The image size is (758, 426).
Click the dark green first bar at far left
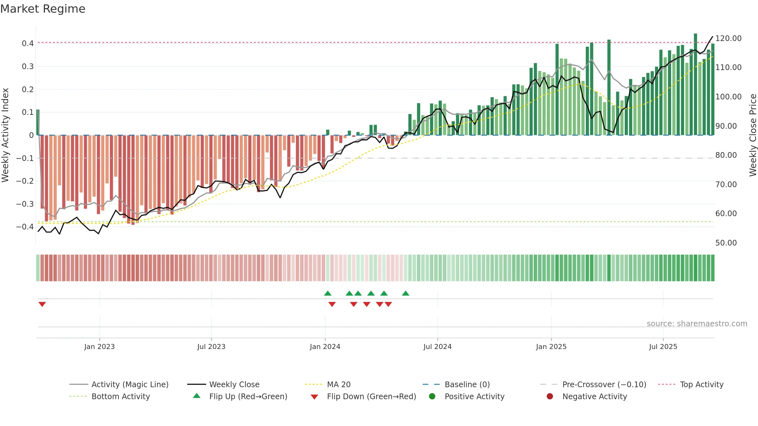(x=38, y=122)
